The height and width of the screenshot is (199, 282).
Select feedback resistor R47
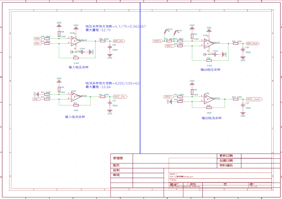coord(76,105)
